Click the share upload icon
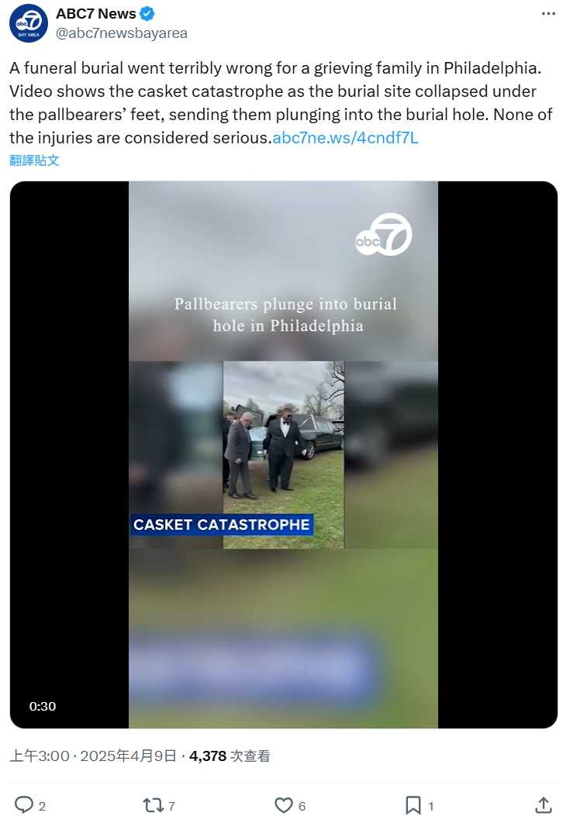Screen dimensions: 570x816 tap(544, 805)
